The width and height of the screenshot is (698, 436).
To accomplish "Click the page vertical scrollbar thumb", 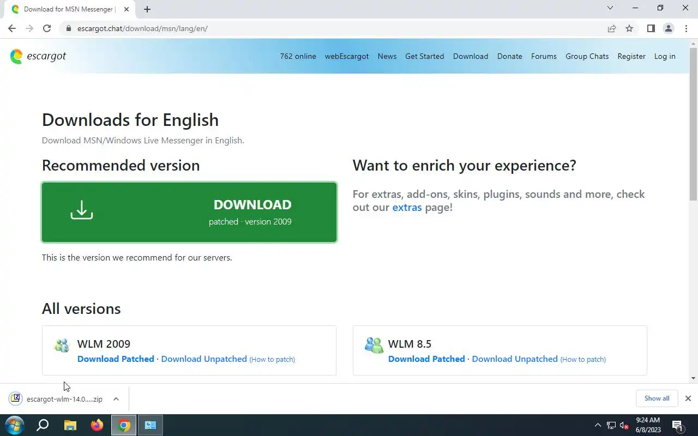I will [x=693, y=124].
